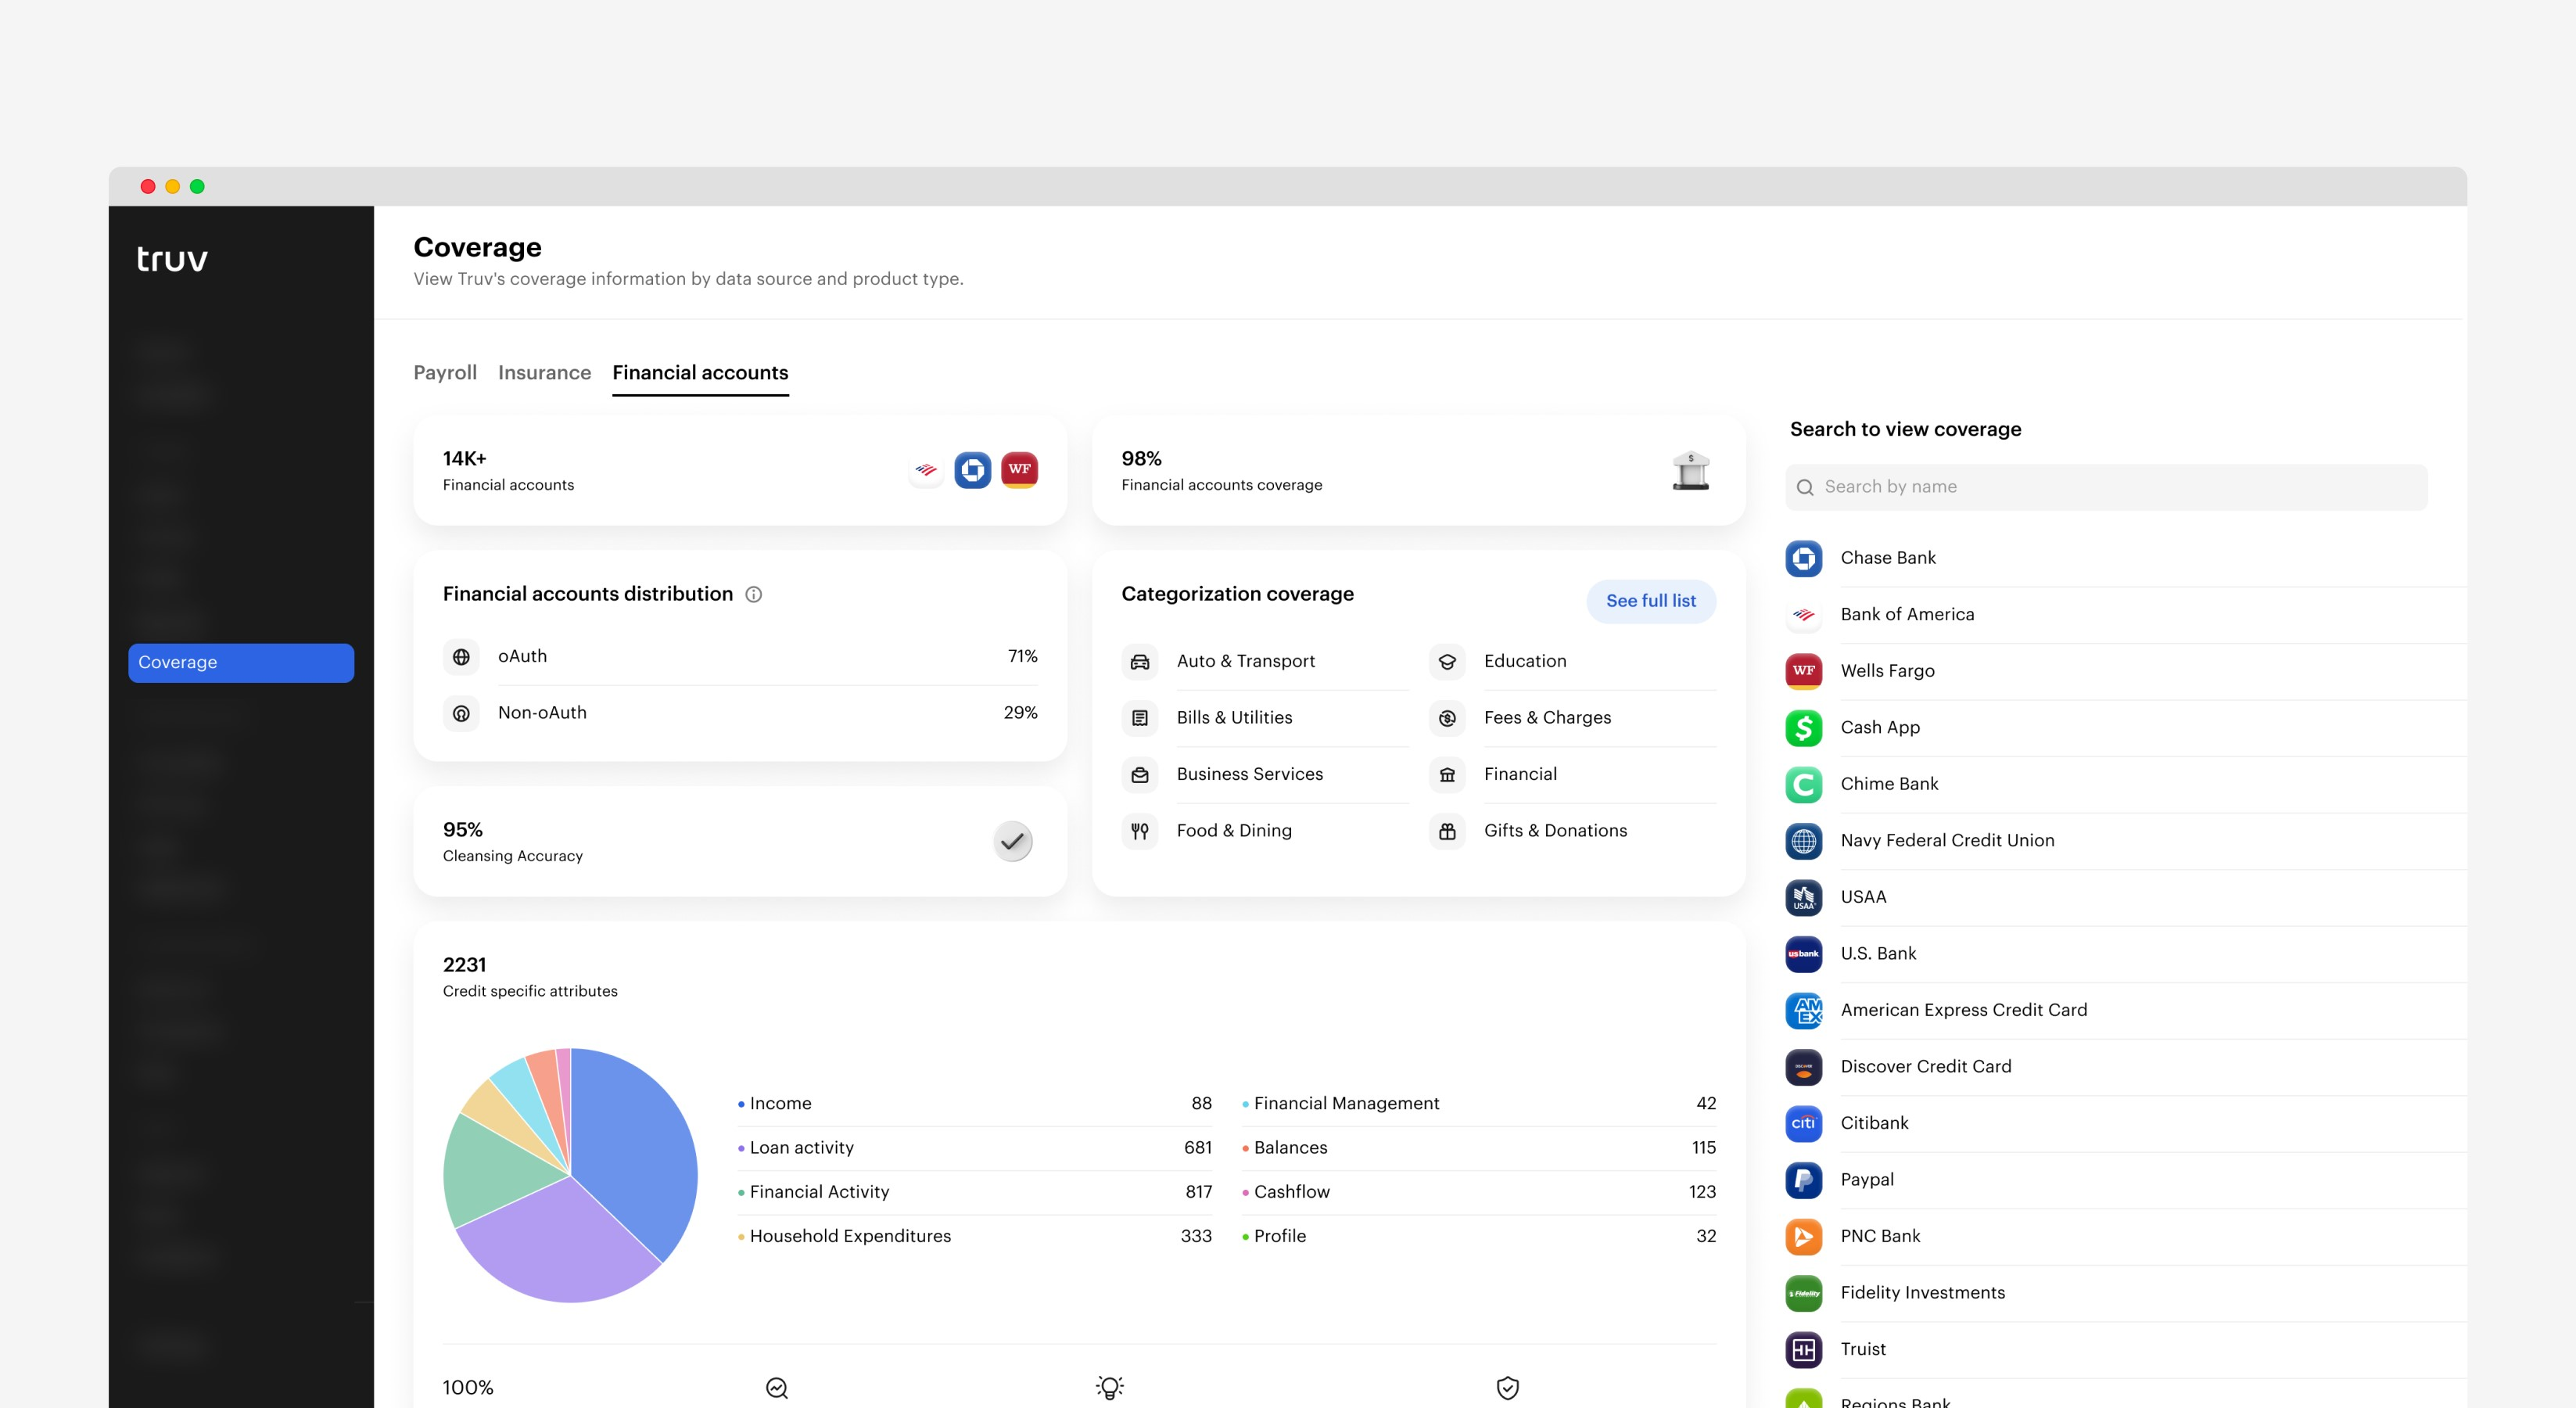This screenshot has height=1408, width=2576.
Task: Click the shield check icon at bottom
Action: [x=1507, y=1387]
